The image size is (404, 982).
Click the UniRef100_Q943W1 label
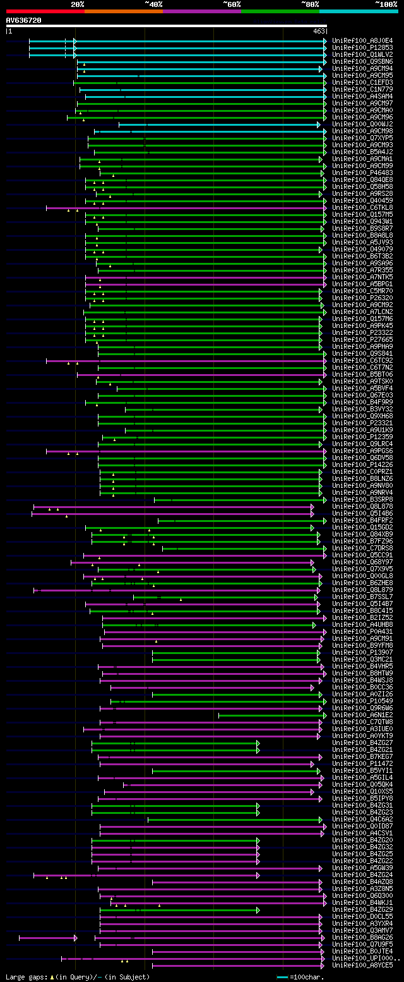[362, 221]
